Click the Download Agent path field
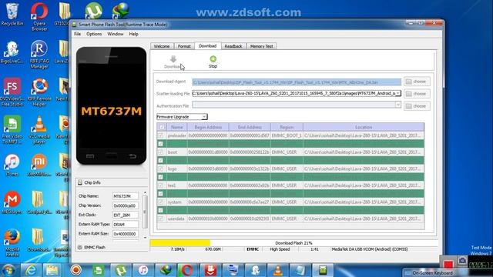The height and width of the screenshot is (277, 493). click(297, 82)
